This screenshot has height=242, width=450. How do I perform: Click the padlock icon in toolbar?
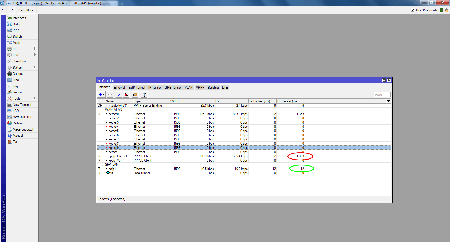(446, 10)
